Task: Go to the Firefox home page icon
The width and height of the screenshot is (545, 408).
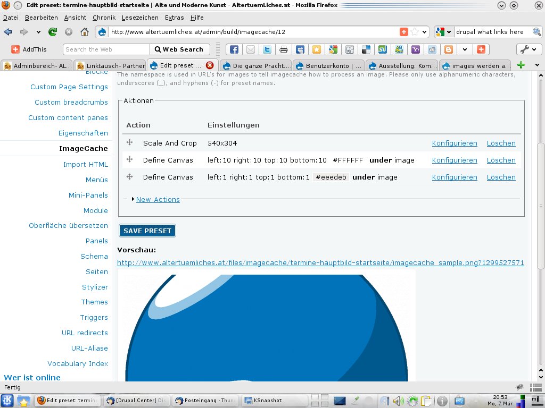Action: pyautogui.click(x=84, y=32)
